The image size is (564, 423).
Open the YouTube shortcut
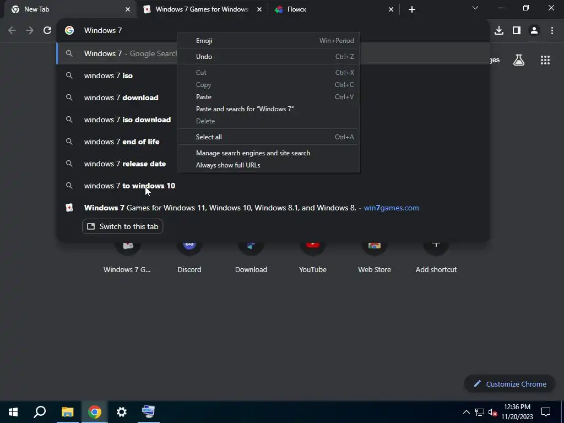coord(313,257)
